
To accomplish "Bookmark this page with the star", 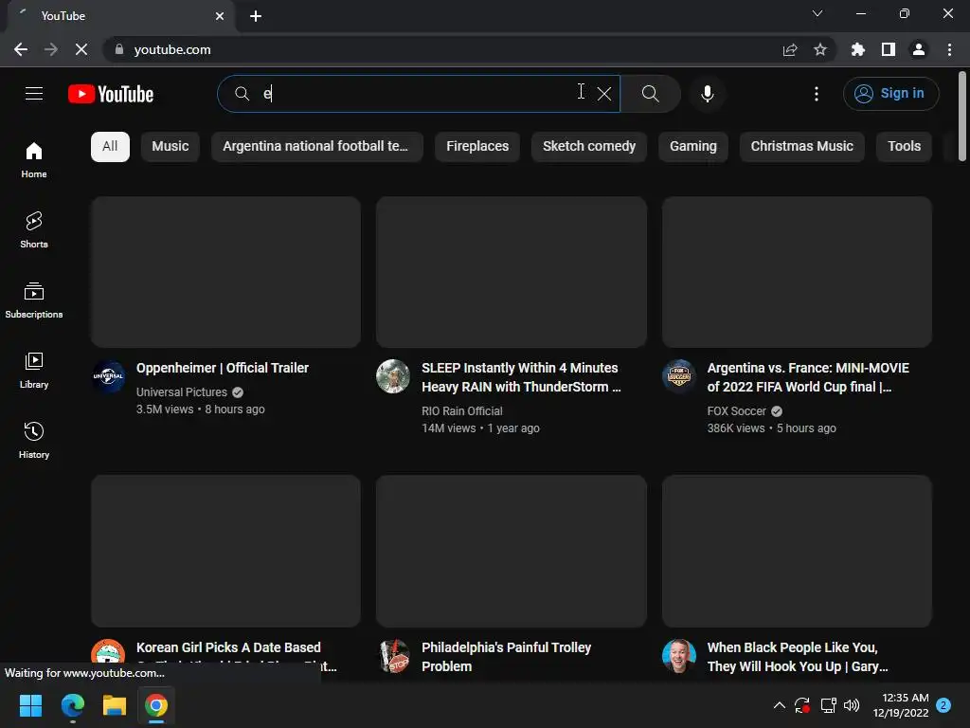I will 820,49.
